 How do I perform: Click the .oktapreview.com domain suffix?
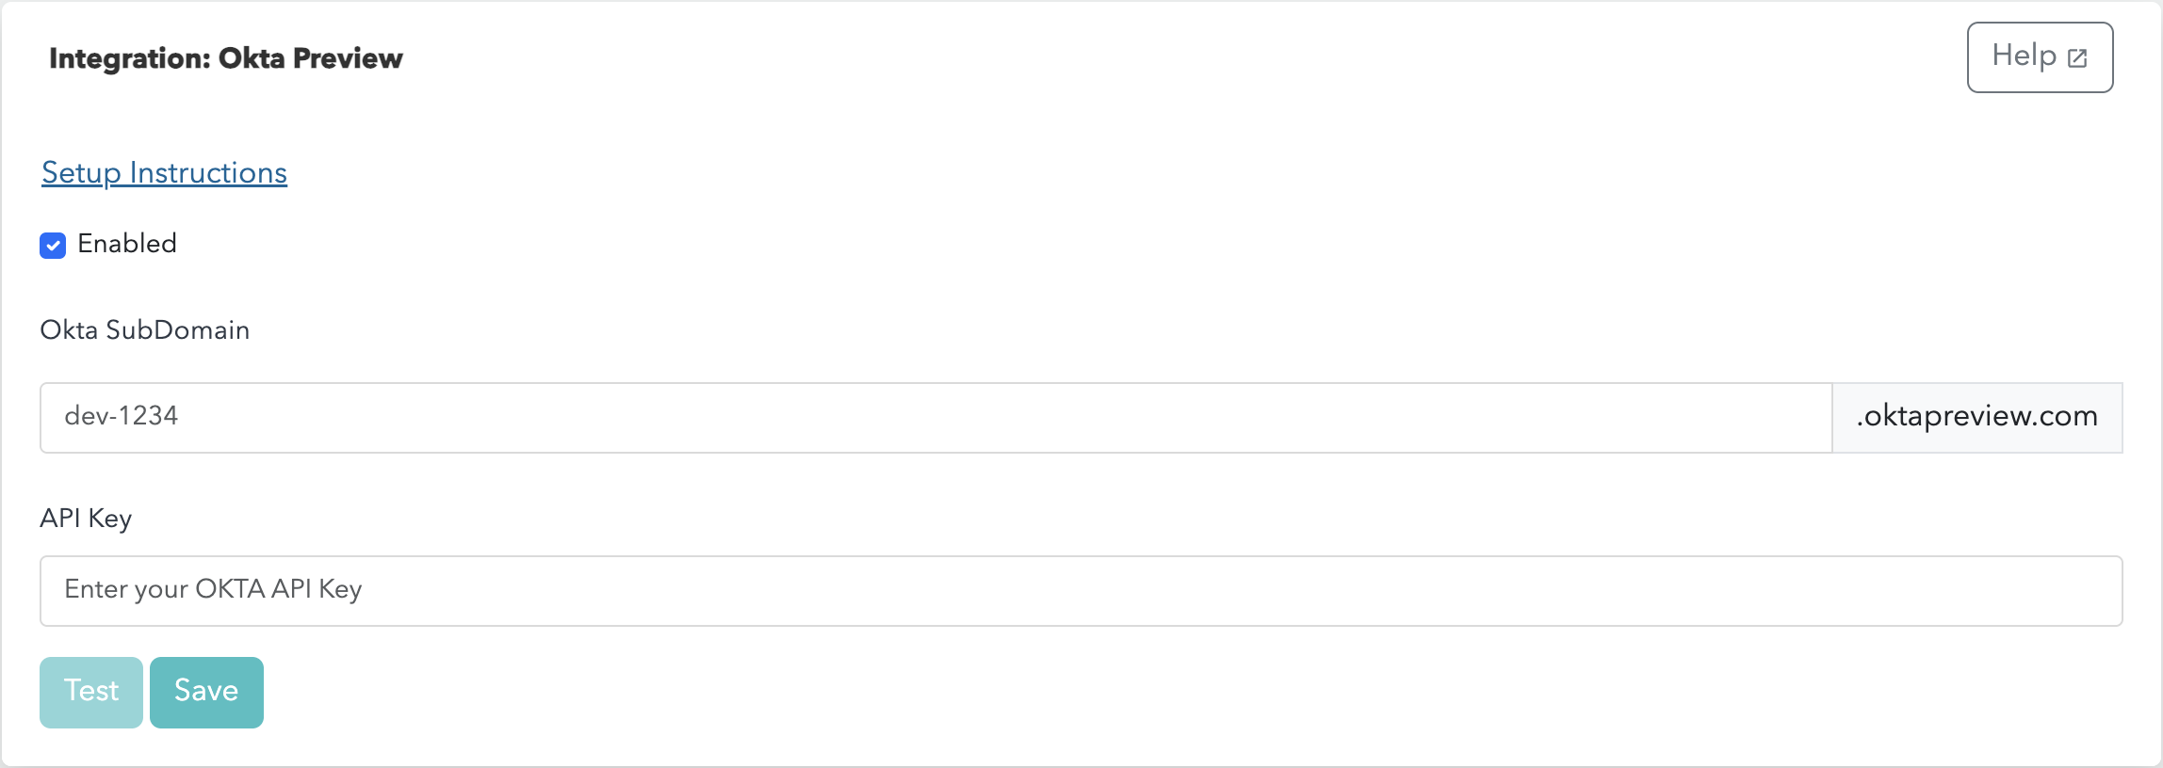point(1976,417)
